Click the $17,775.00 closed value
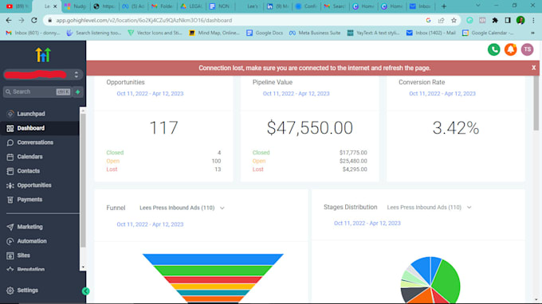 [353, 153]
